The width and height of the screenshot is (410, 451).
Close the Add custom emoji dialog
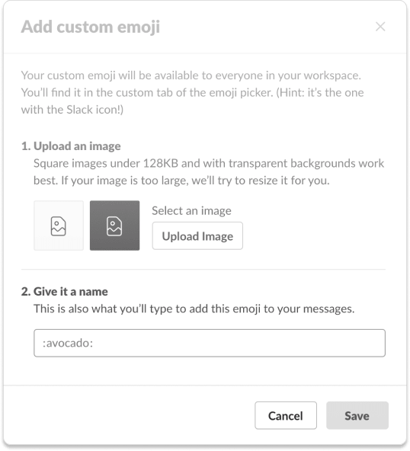click(380, 27)
